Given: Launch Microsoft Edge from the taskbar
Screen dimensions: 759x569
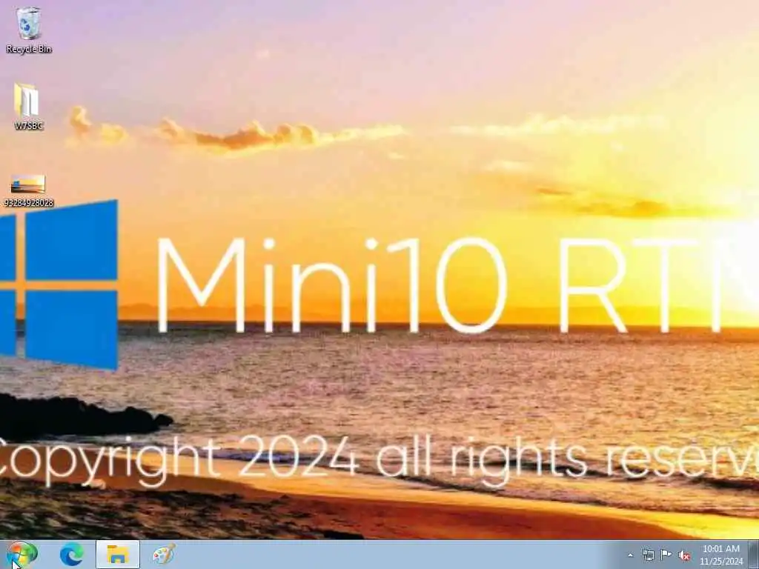Looking at the screenshot, I should [x=72, y=554].
